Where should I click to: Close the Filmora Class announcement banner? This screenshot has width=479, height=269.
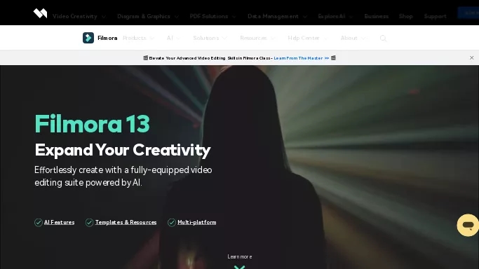point(472,57)
